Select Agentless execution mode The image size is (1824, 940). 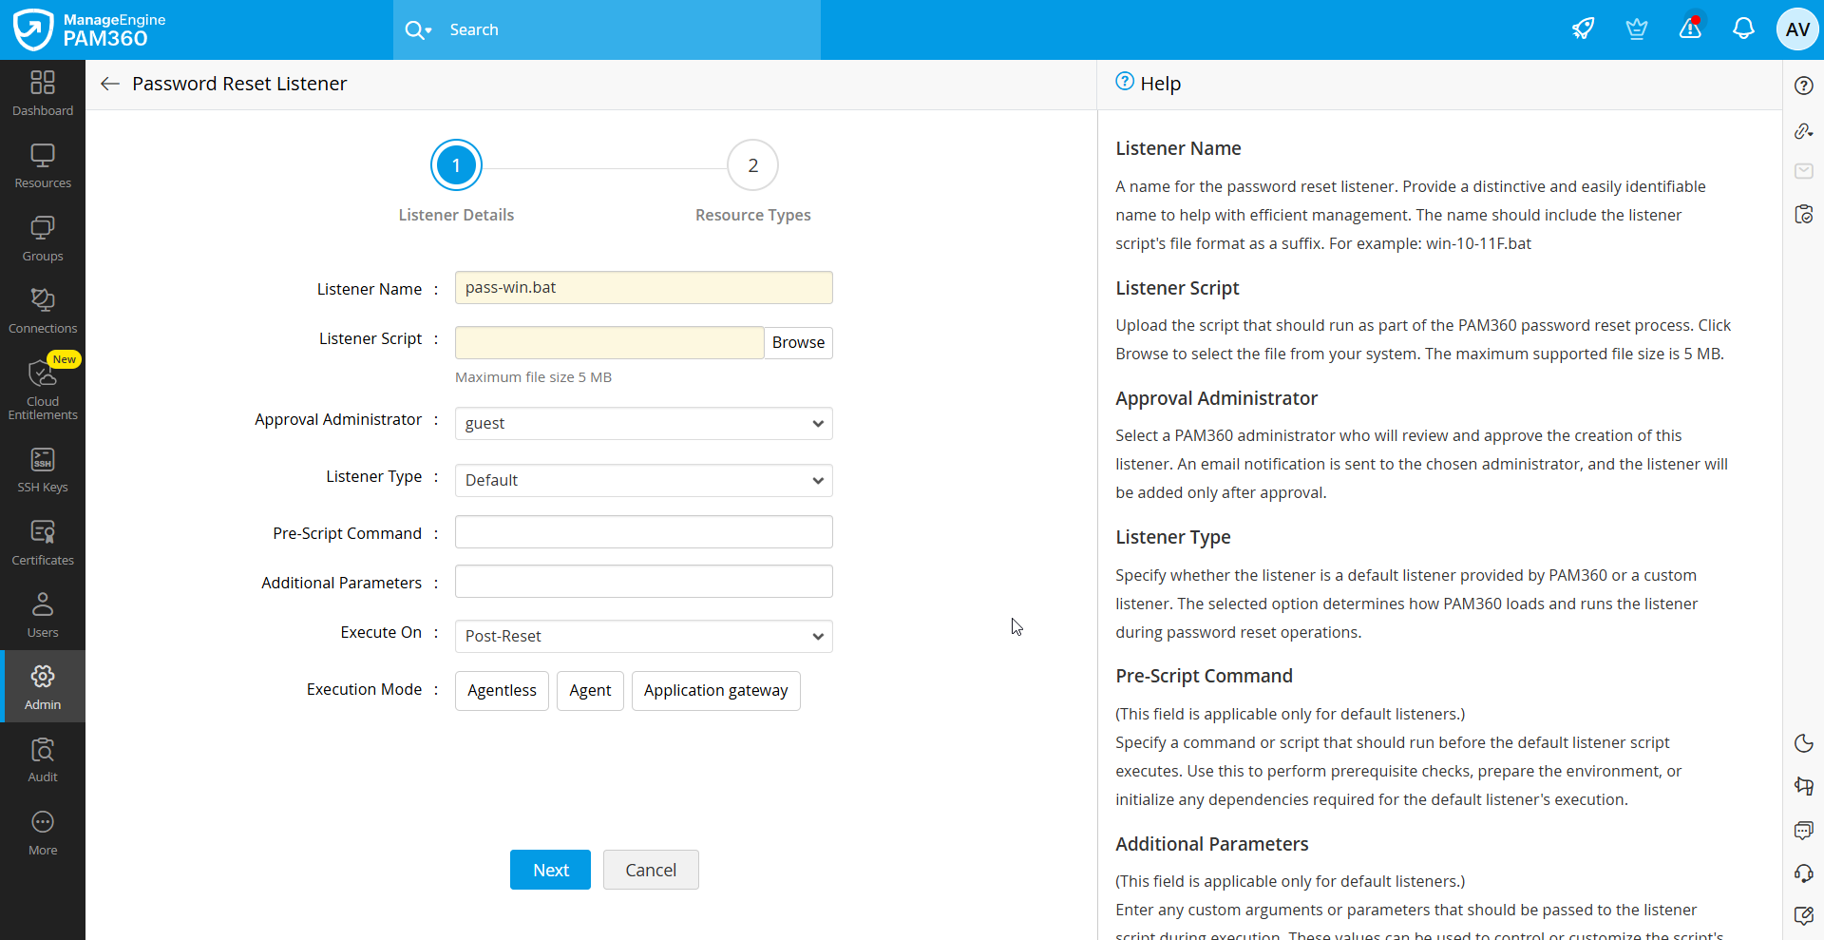click(502, 691)
